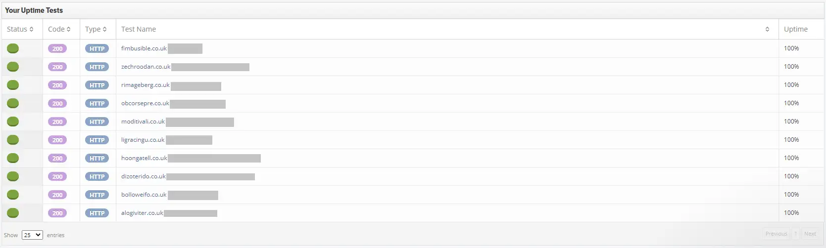Click HTTP badge in hoongatell.co.uk row
The width and height of the screenshot is (826, 248).
pyautogui.click(x=97, y=158)
